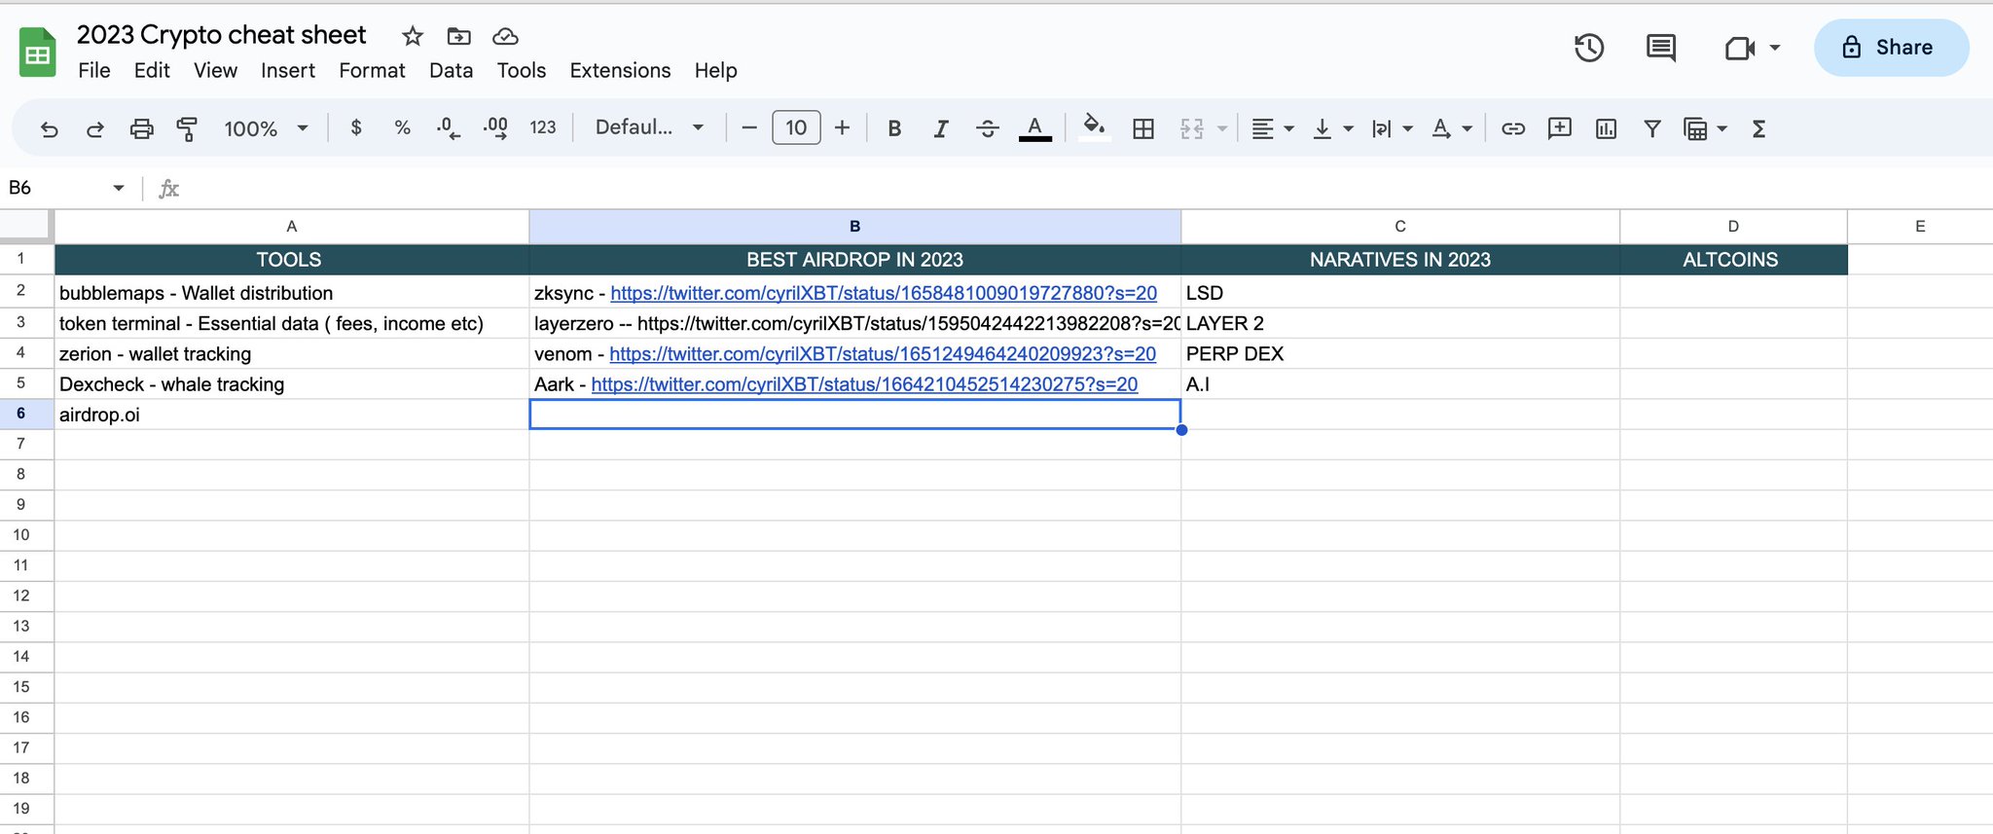
Task: Click the Insert link icon
Action: [x=1512, y=128]
